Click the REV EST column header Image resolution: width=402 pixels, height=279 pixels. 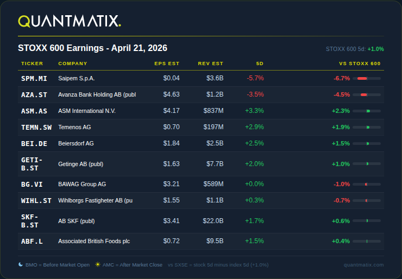(x=210, y=64)
